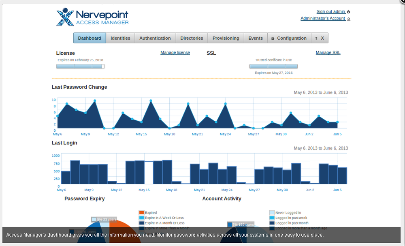The width and height of the screenshot is (405, 246).
Task: Open the Dashboard tab
Action: 90,38
